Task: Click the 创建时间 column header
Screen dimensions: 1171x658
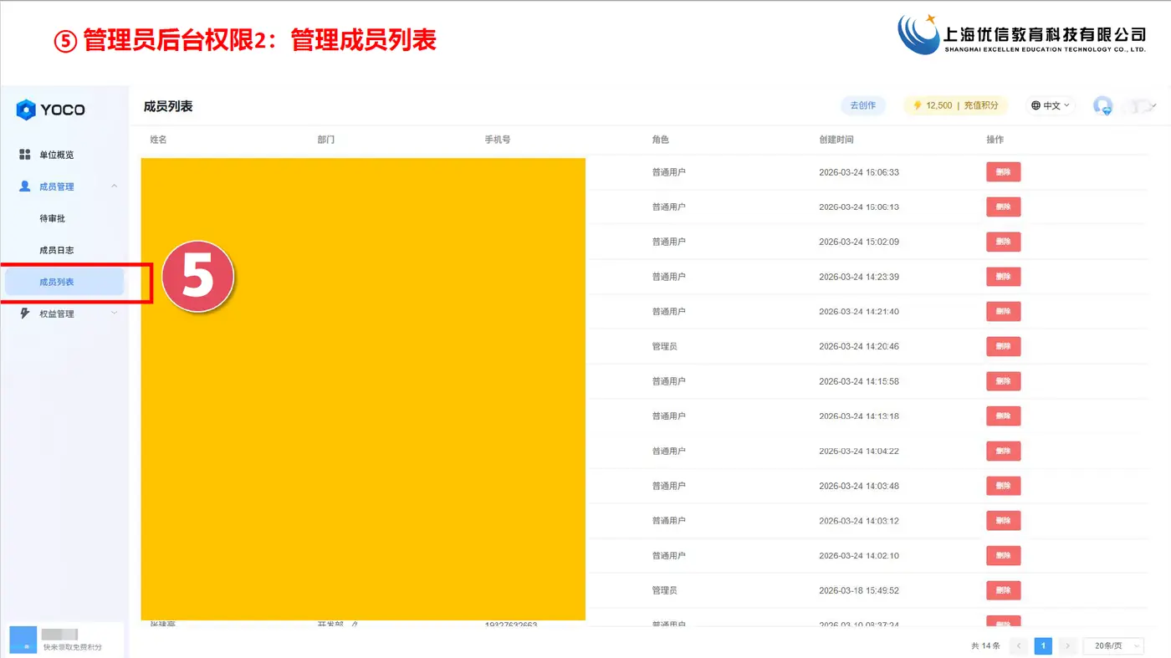Action: pyautogui.click(x=836, y=140)
